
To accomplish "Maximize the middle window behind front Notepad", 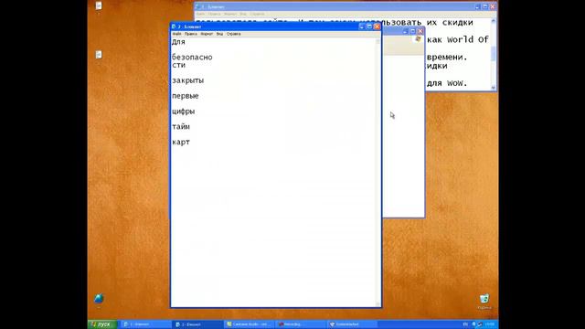I will coord(412,31).
